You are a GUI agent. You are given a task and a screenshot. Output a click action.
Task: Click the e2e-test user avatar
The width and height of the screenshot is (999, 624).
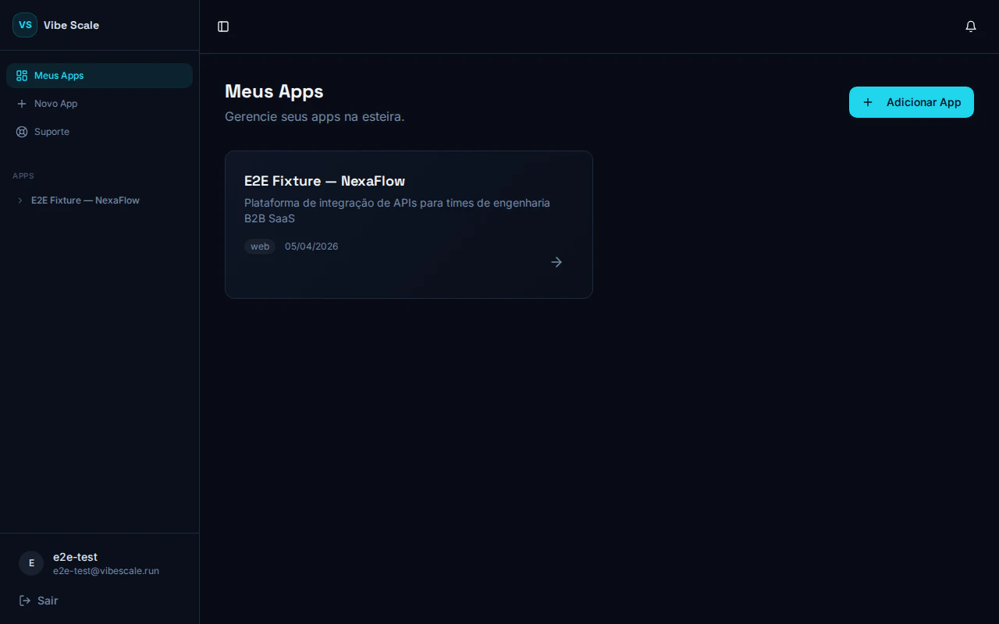pos(30,563)
